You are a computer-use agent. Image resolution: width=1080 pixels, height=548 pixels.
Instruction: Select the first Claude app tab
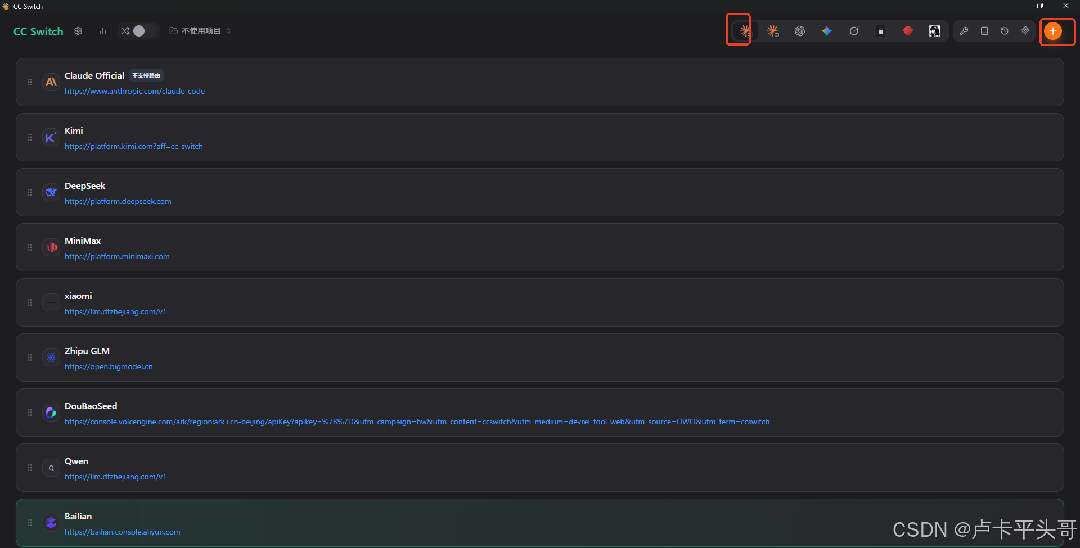(745, 31)
